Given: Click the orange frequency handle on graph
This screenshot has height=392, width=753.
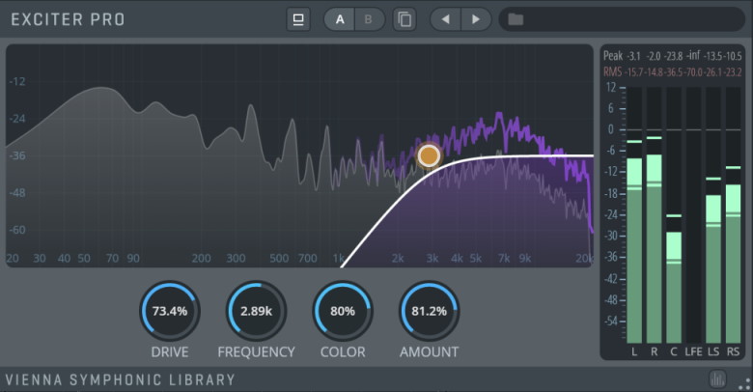Looking at the screenshot, I should (429, 155).
